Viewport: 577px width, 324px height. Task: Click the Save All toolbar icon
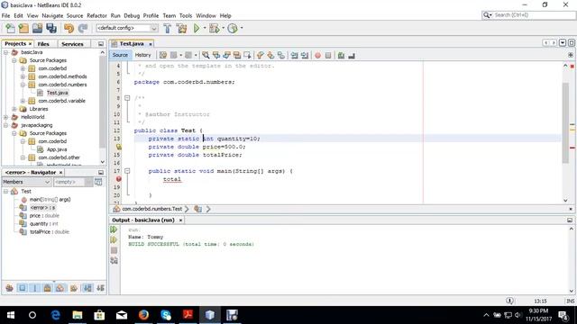[x=51, y=28]
